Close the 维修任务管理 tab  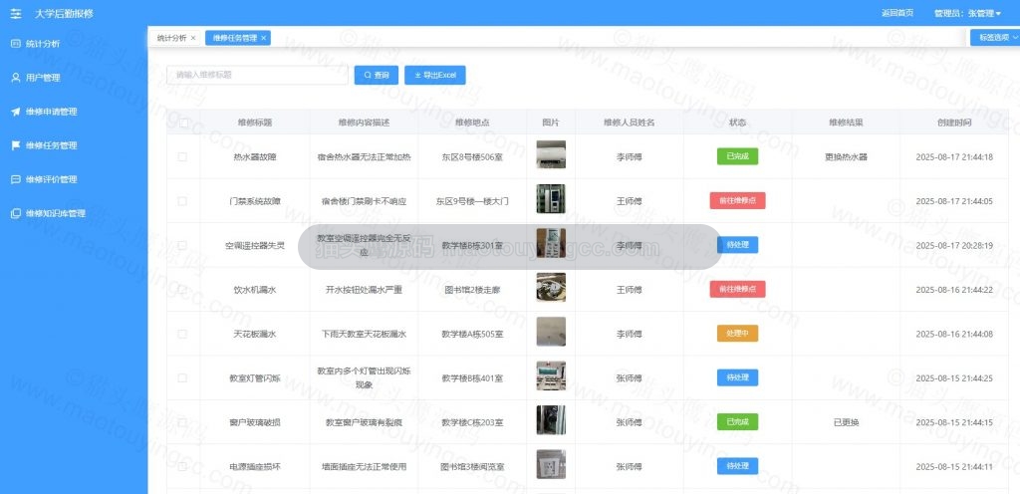coord(263,39)
